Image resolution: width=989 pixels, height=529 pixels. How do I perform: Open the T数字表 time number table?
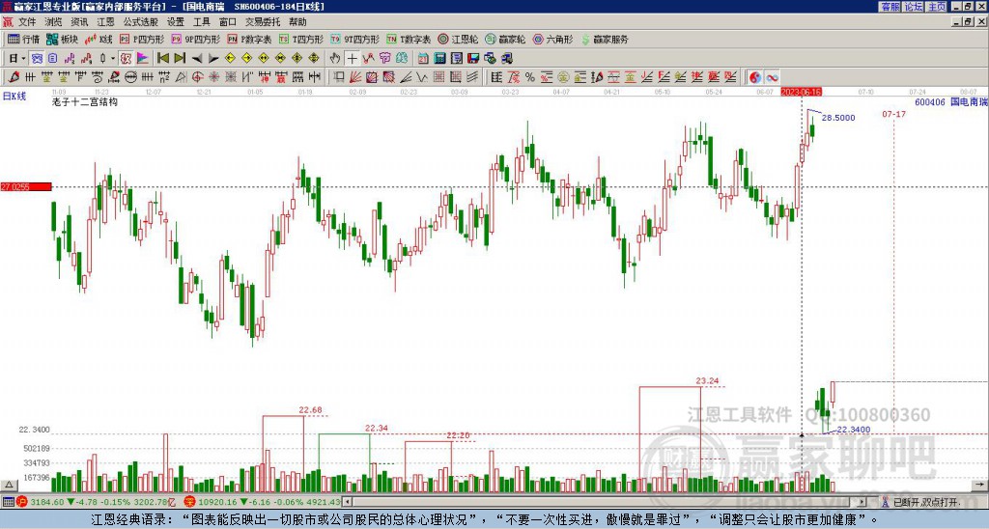pyautogui.click(x=409, y=39)
